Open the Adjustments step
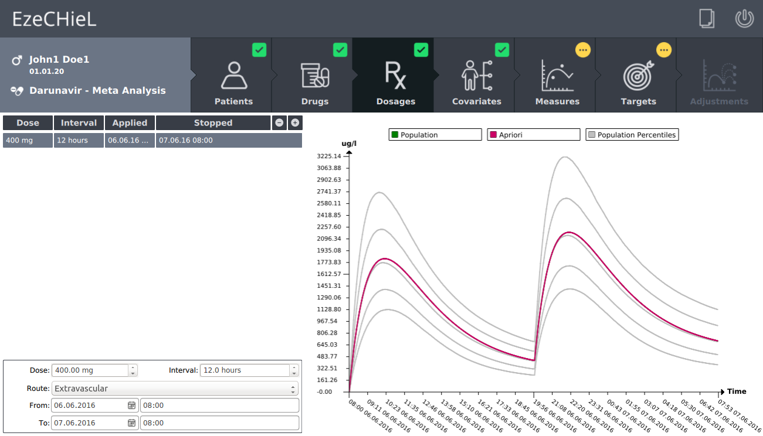Screen dimensions: 763x436 coord(719,75)
